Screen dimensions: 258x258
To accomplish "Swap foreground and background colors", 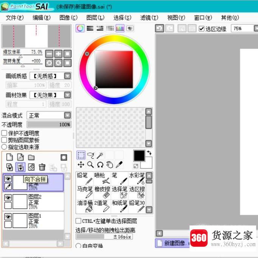I will click(x=149, y=153).
